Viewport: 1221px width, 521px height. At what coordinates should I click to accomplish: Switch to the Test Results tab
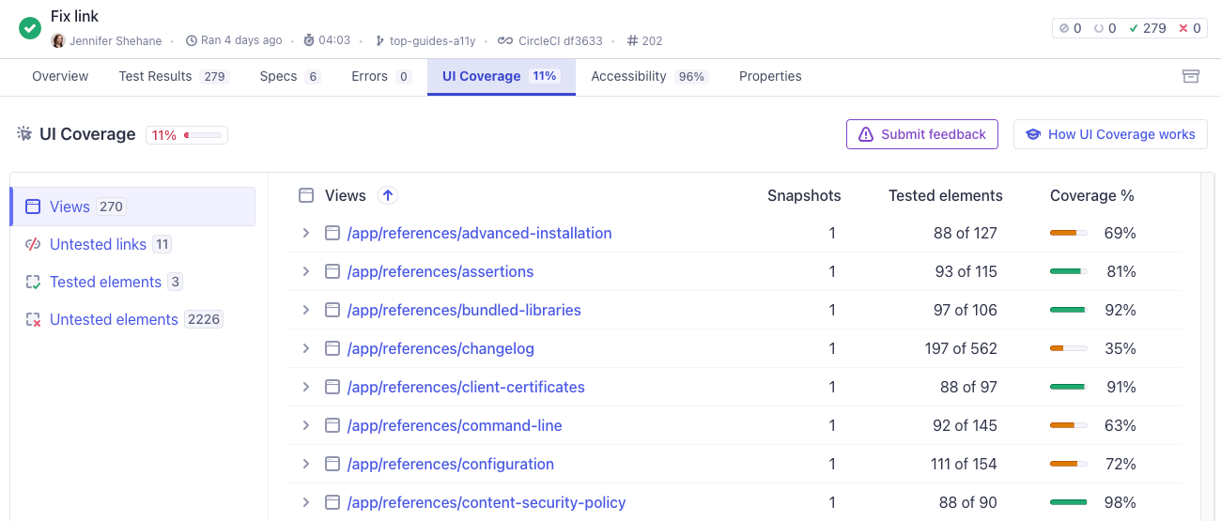(x=173, y=76)
